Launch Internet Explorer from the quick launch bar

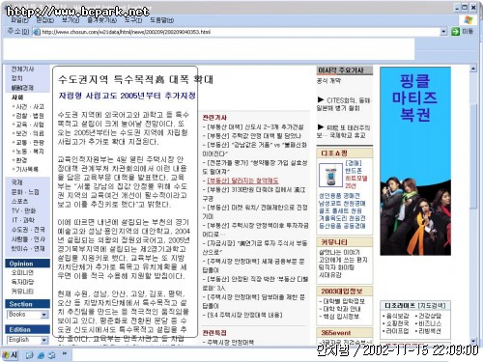[x=41, y=355]
